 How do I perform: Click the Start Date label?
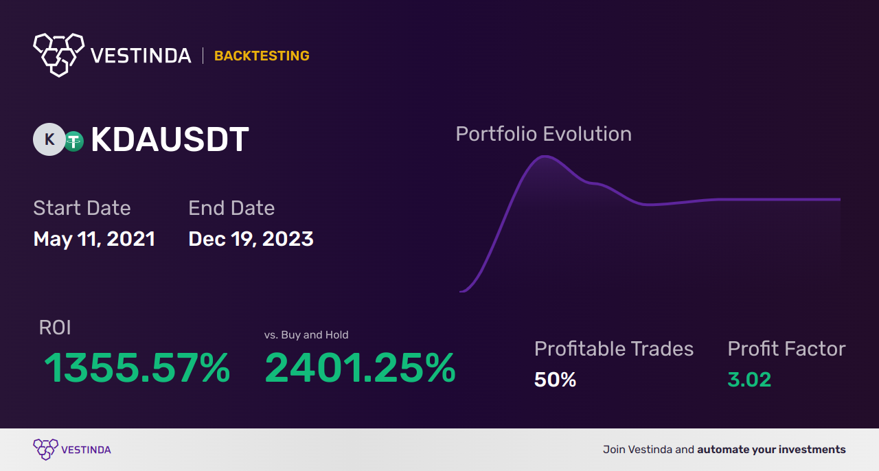pos(82,208)
